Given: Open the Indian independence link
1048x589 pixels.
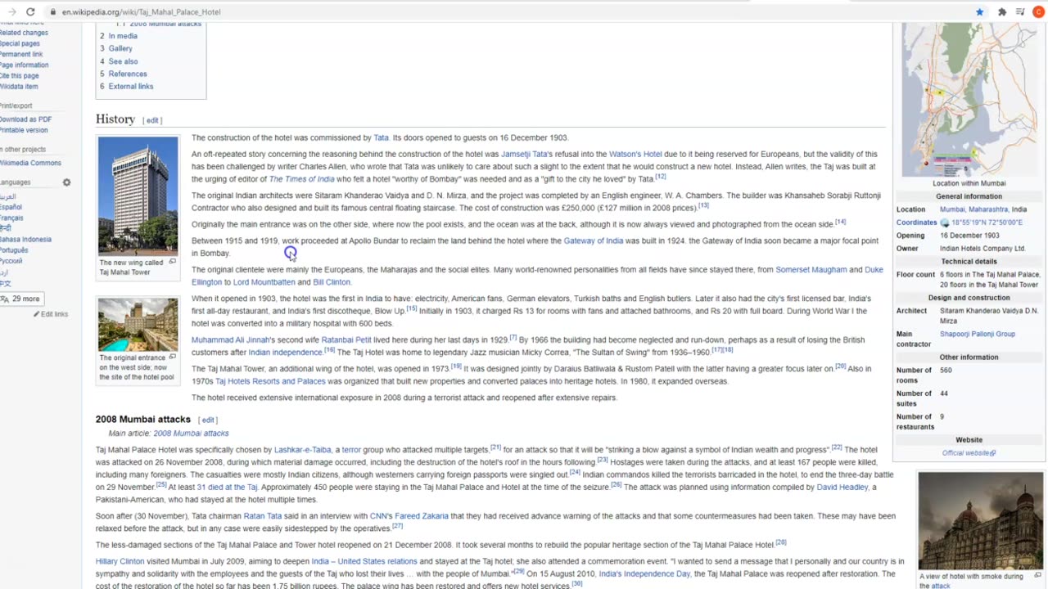Looking at the screenshot, I should click(x=285, y=353).
